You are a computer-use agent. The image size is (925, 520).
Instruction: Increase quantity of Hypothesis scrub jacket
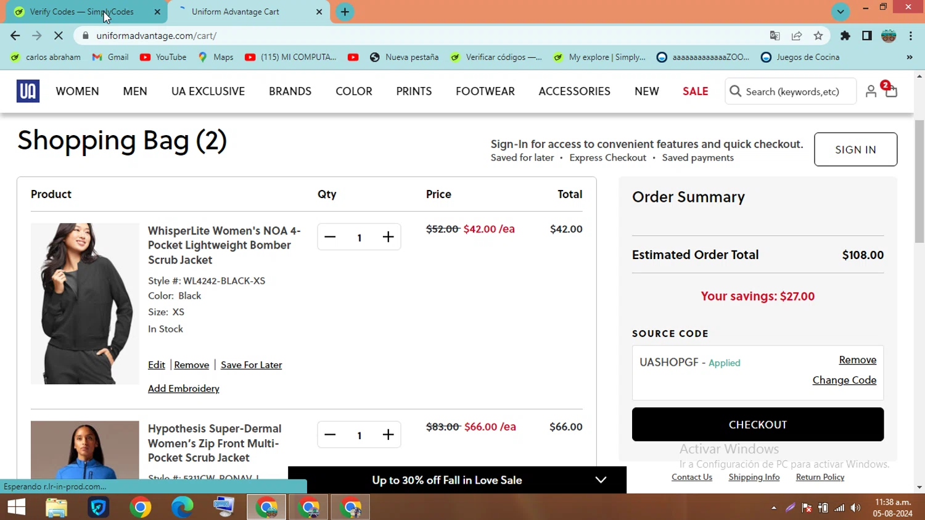pos(388,435)
